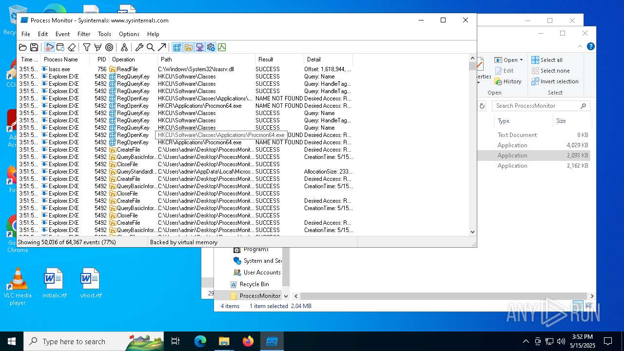Select ProcessMonitor folder in Explorer navigation pane

[x=255, y=296]
